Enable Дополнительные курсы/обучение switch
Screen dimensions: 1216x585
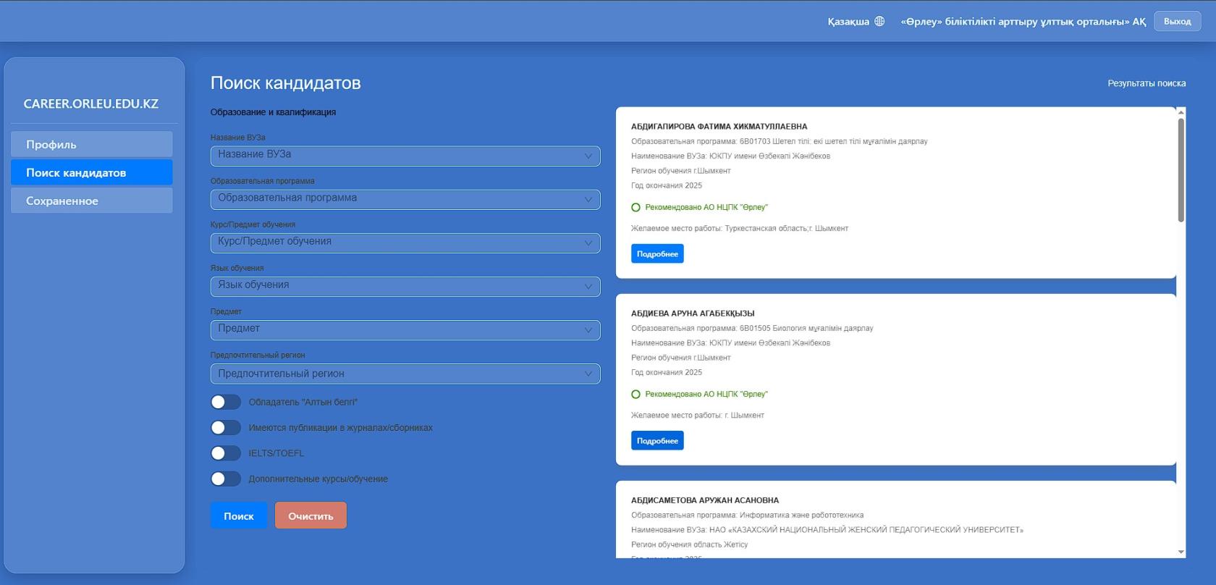pyautogui.click(x=226, y=479)
